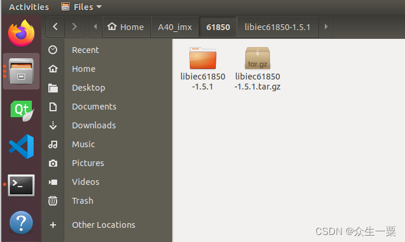Open Recent in the sidebar
This screenshot has height=242, width=405.
85,50
